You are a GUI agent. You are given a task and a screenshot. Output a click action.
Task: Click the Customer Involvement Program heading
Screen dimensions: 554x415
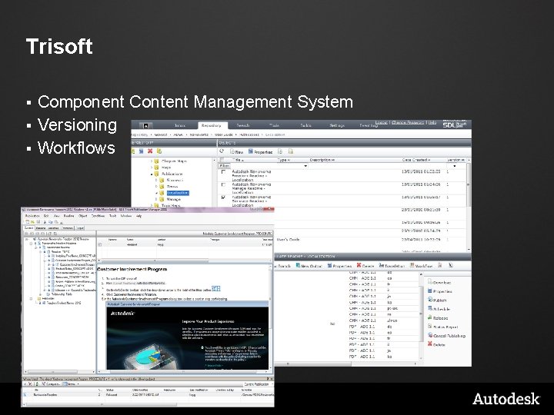(132, 269)
